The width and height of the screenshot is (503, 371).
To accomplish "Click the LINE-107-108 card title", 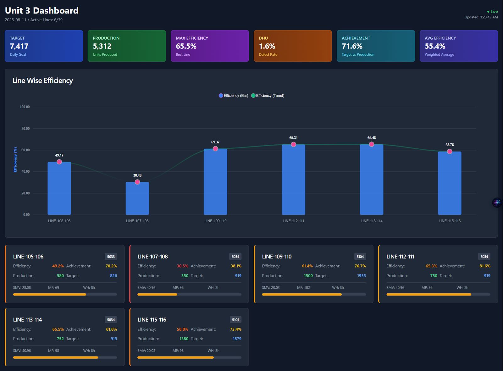I will (152, 257).
